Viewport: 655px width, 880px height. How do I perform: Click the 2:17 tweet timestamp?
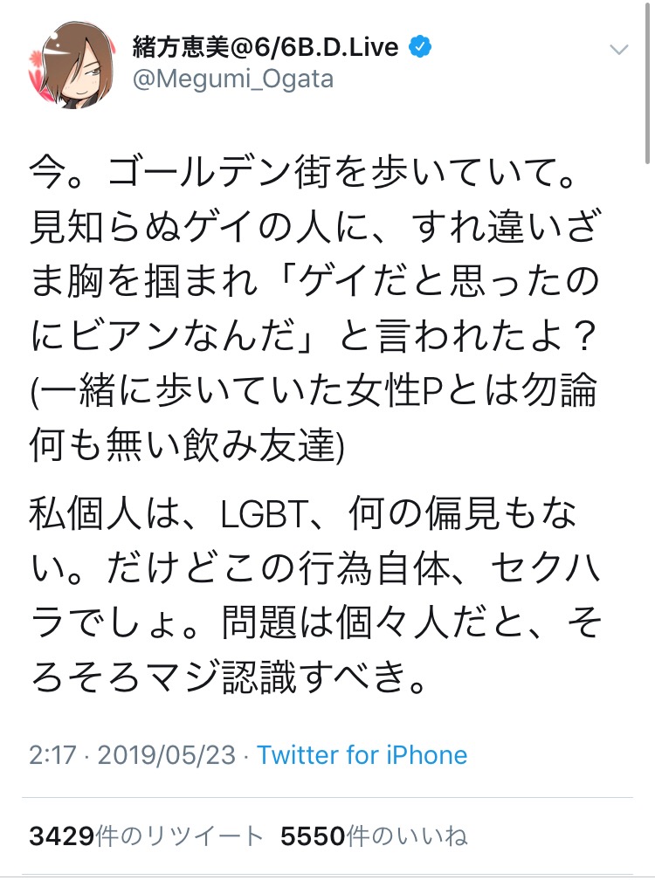pyautogui.click(x=52, y=755)
